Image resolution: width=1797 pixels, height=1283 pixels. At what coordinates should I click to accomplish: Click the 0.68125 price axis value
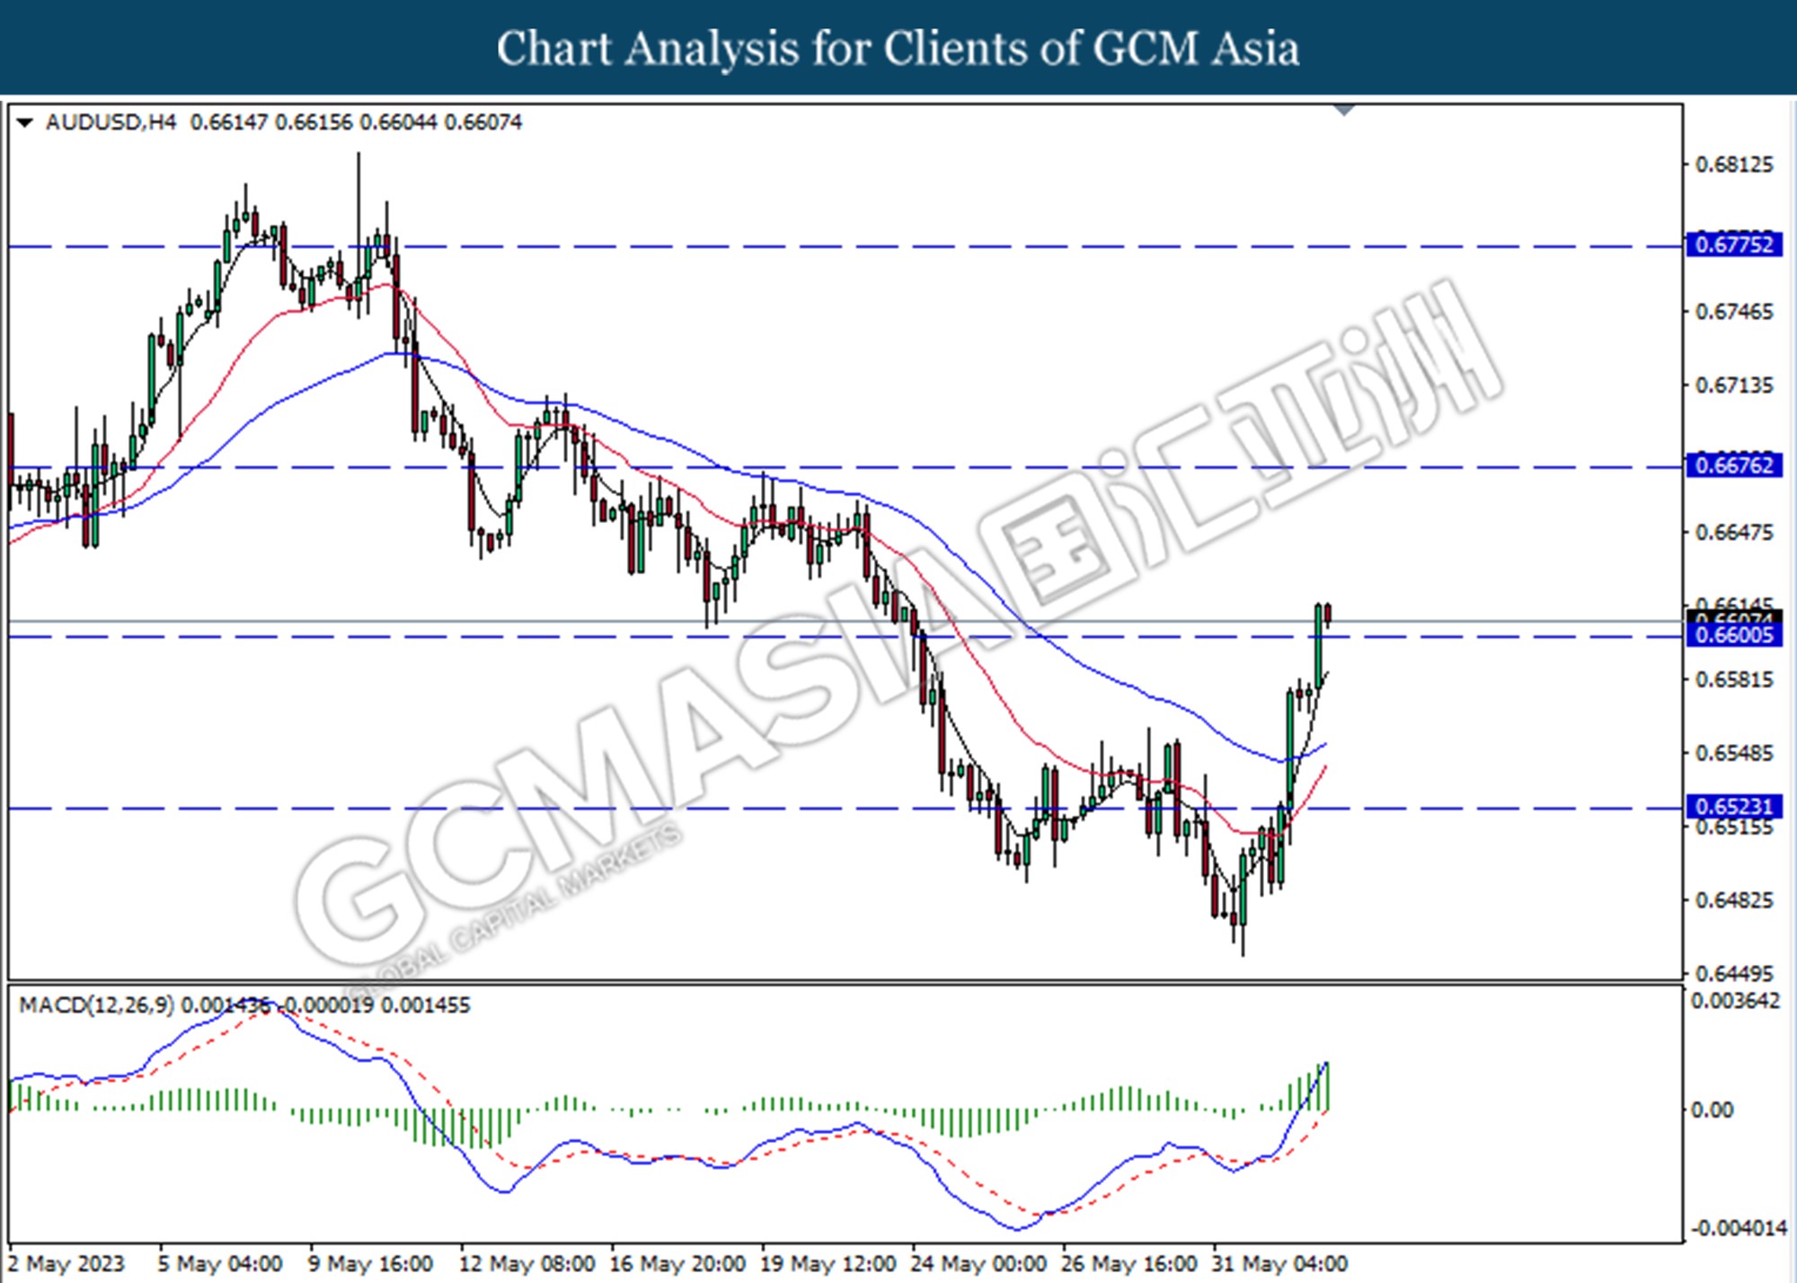(x=1734, y=164)
